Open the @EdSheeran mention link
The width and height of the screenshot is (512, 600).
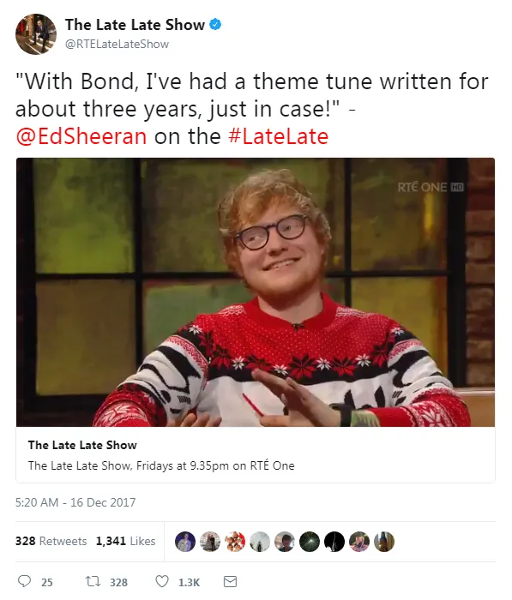(x=81, y=136)
